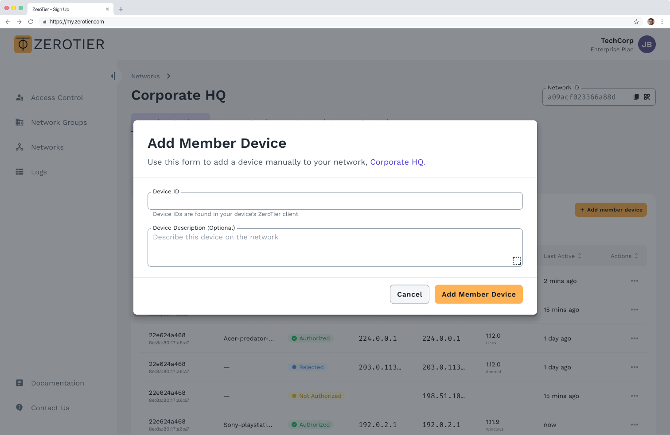
Task: Click the Sony-playstation device name
Action: click(248, 425)
